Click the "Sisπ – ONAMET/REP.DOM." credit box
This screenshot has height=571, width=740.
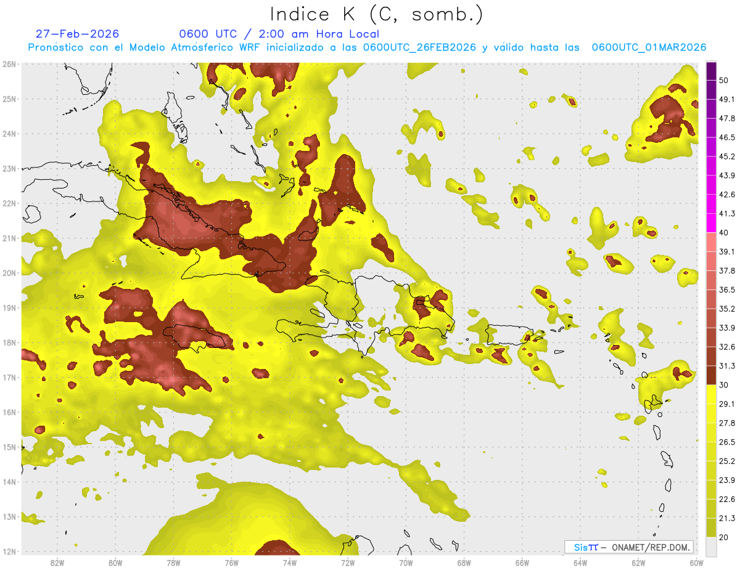pyautogui.click(x=628, y=547)
